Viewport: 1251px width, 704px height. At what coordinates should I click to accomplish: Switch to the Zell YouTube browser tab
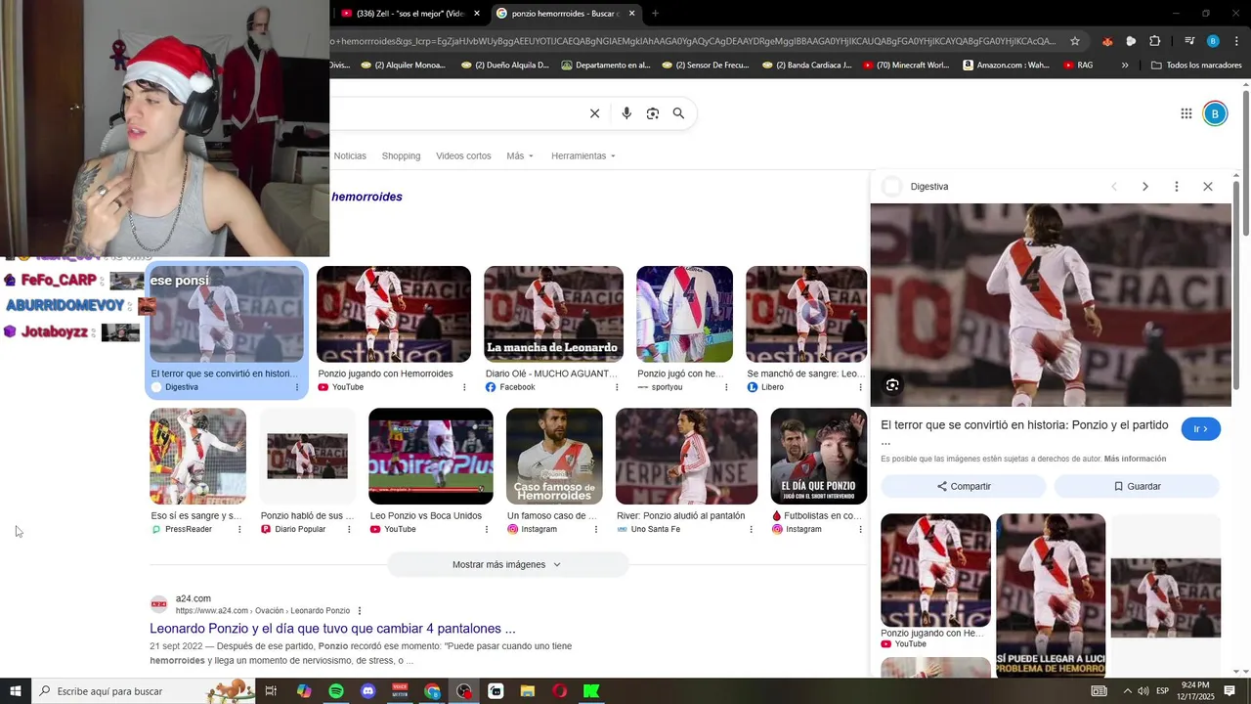pyautogui.click(x=408, y=14)
